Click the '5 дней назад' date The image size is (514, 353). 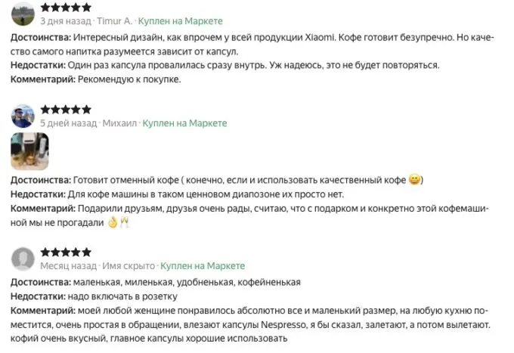coord(69,122)
